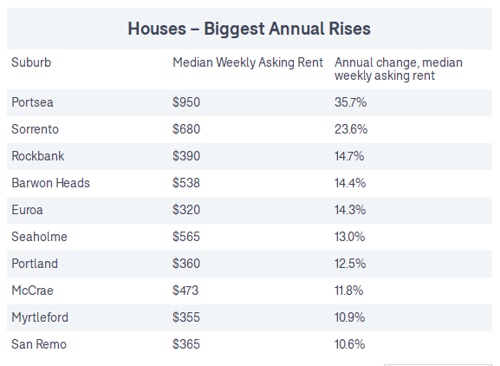Click the Median Weekly Asking Rent header
The width and height of the screenshot is (500, 366).
(248, 62)
